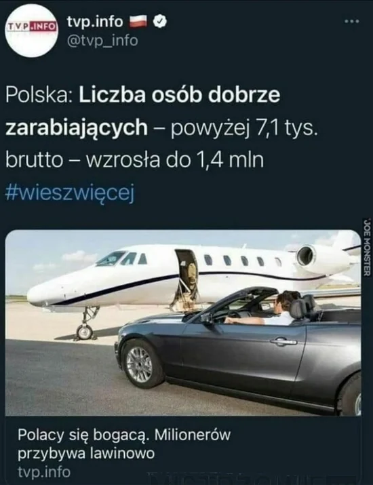Click the text "powyżej 7,1 tys." in the tweet
Screen dimensions: 373x485
click(x=244, y=128)
